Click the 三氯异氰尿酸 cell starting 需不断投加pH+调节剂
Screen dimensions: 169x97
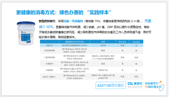75,50
